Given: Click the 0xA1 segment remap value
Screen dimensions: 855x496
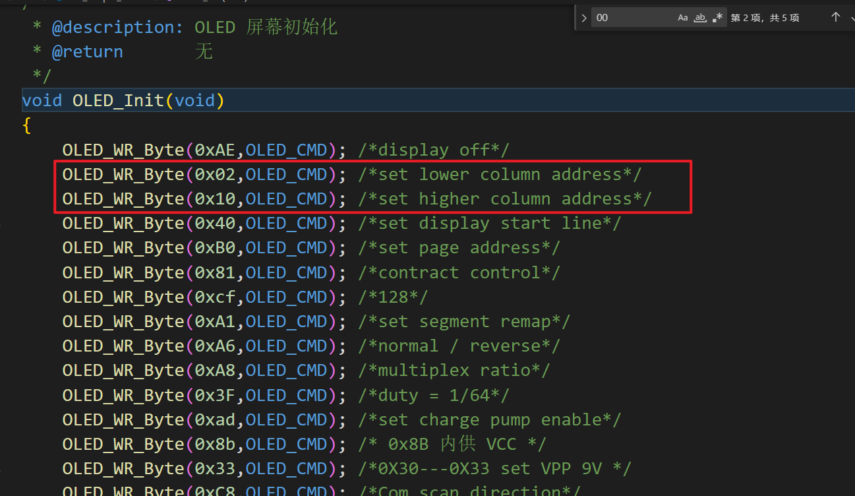Looking at the screenshot, I should [x=215, y=322].
